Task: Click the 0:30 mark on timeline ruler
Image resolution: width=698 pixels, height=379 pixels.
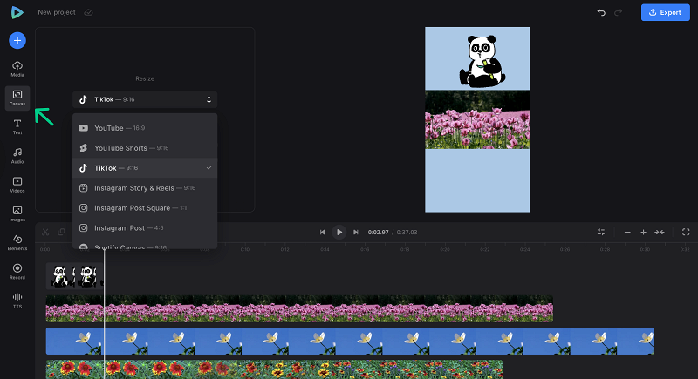Action: pyautogui.click(x=645, y=249)
